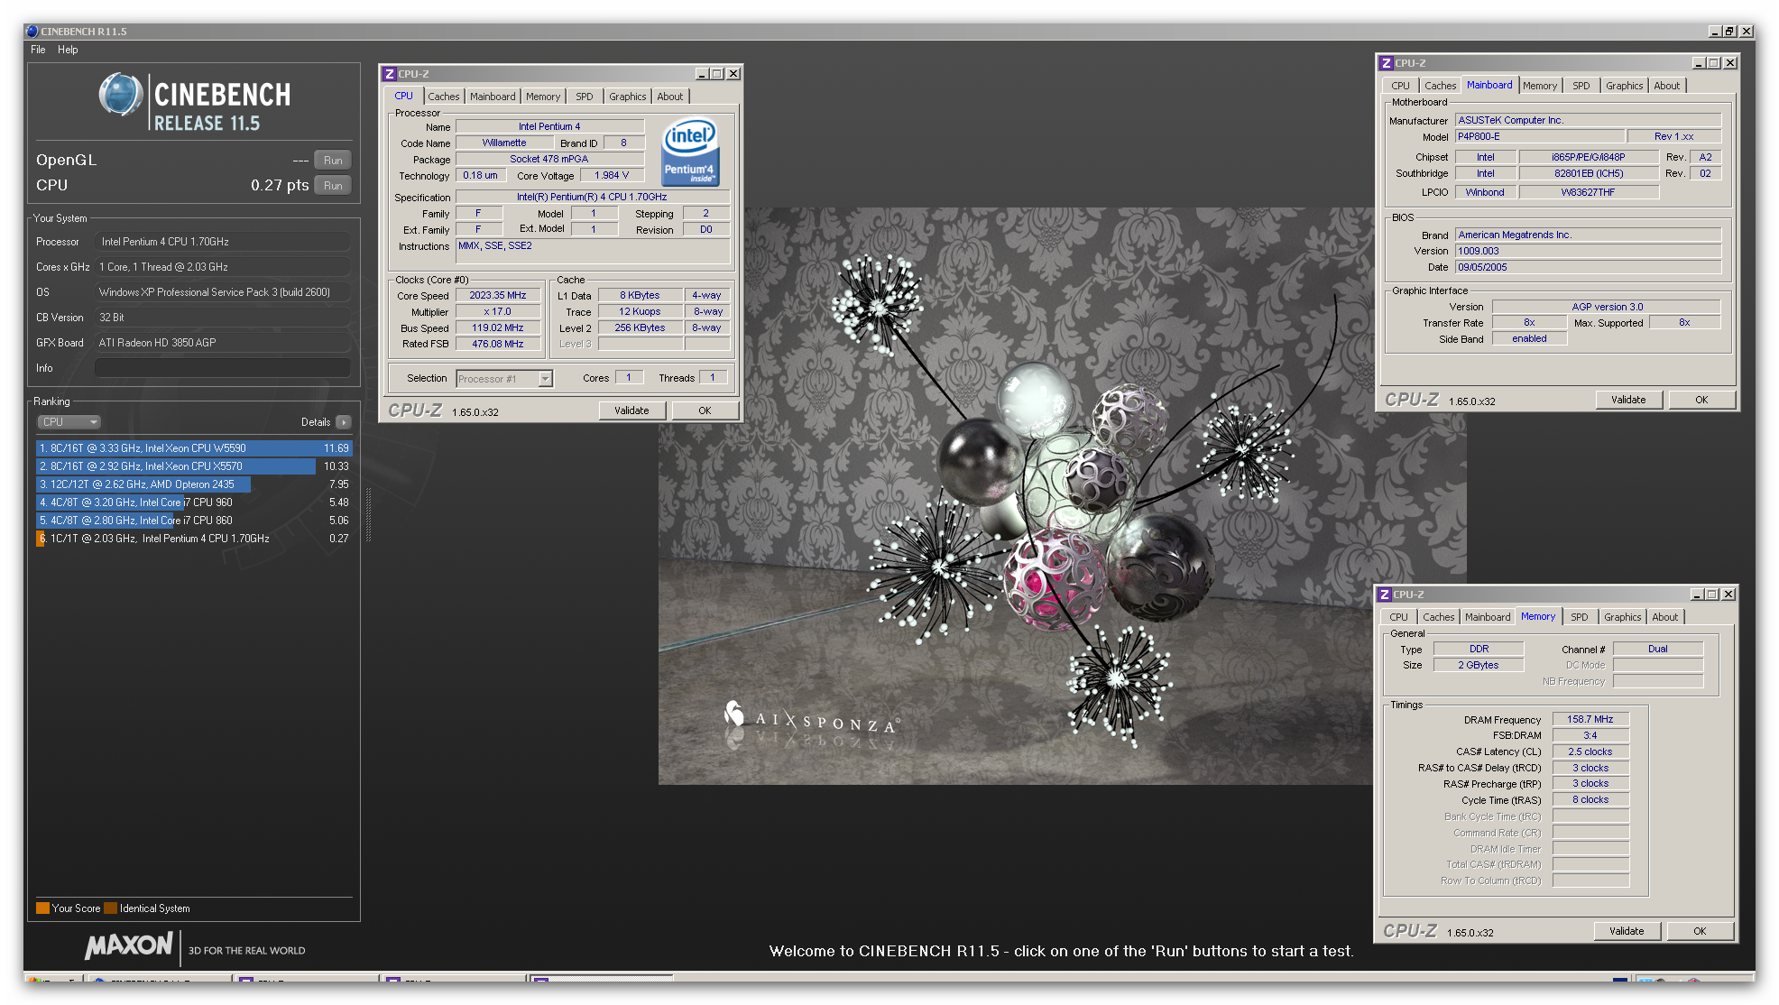Click the GFX Board ATI Radeon HD 3850 AGP field

(223, 343)
